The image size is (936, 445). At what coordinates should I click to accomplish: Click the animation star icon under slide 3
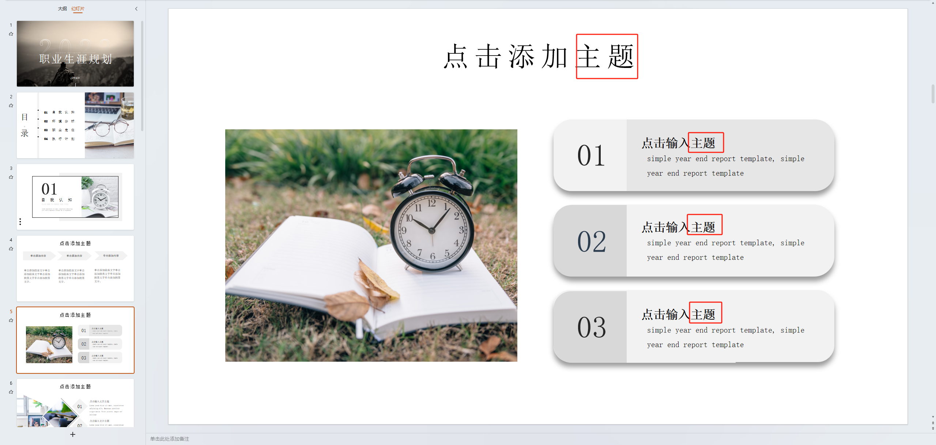pos(11,177)
